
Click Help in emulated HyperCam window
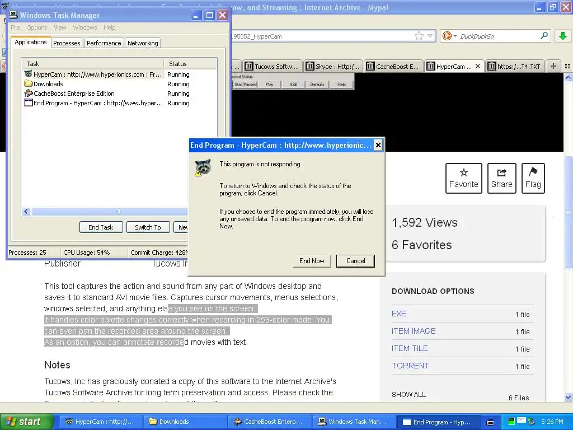point(341,85)
